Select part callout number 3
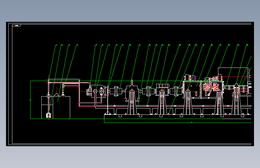The image size is (260, 168). point(69,45)
